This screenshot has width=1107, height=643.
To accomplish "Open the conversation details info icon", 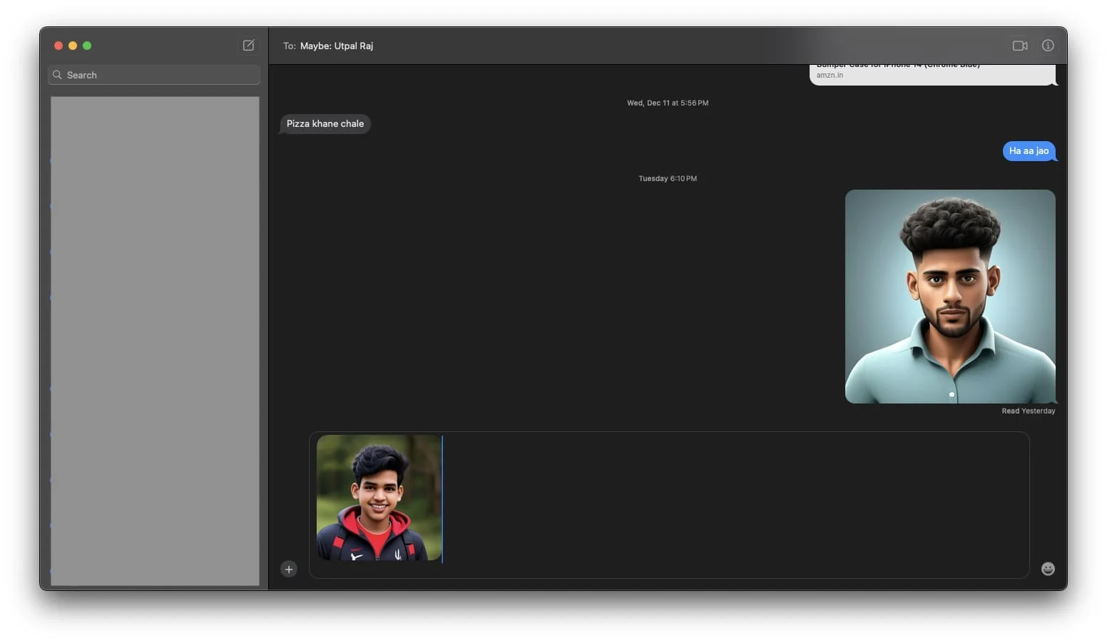I will pyautogui.click(x=1048, y=46).
